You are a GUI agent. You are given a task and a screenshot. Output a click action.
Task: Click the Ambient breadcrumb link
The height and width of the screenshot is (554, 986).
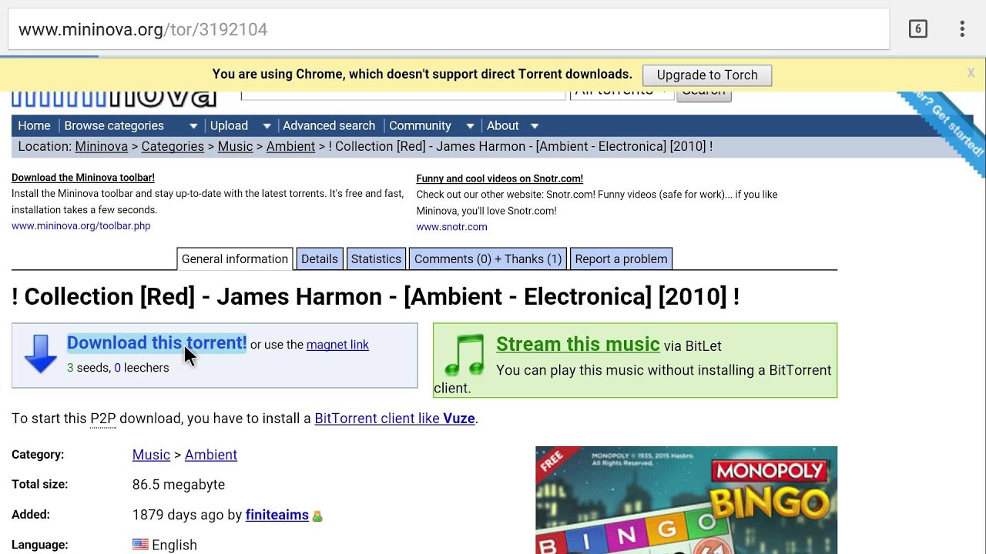(x=290, y=146)
